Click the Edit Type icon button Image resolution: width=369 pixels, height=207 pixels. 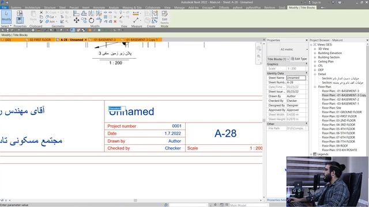pyautogui.click(x=299, y=59)
